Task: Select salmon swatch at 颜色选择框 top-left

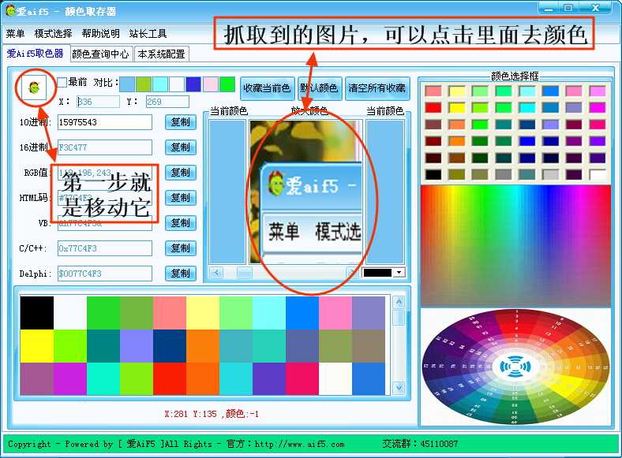Action: pos(433,91)
